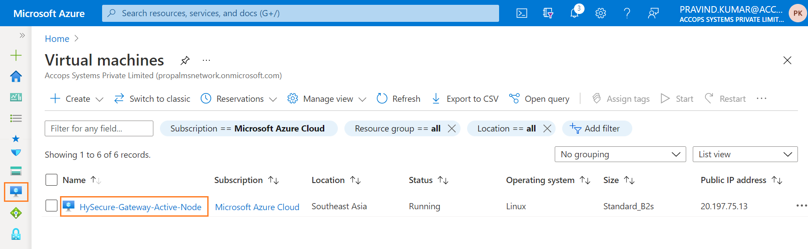Click the IP address 20.197.75.13
The height and width of the screenshot is (249, 808).
(x=724, y=206)
